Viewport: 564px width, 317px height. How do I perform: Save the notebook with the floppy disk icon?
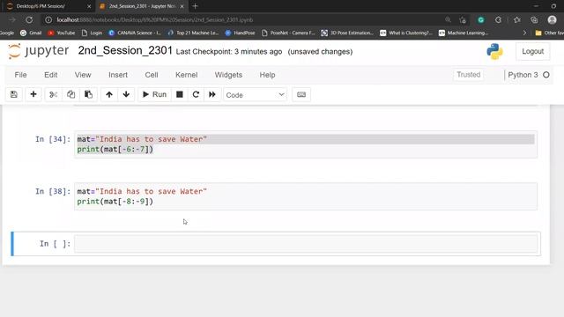point(14,94)
